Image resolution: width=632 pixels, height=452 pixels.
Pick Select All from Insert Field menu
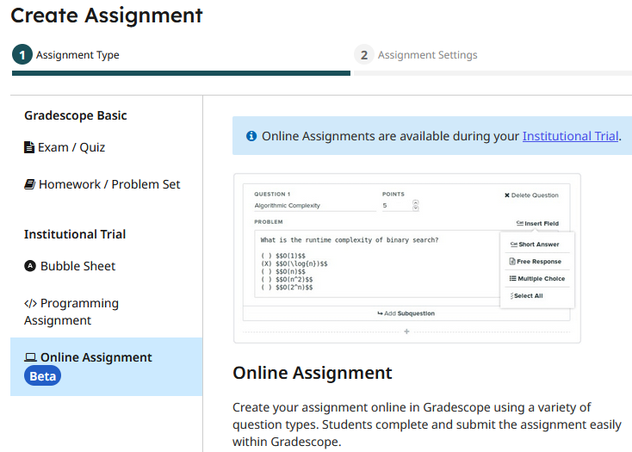[528, 296]
